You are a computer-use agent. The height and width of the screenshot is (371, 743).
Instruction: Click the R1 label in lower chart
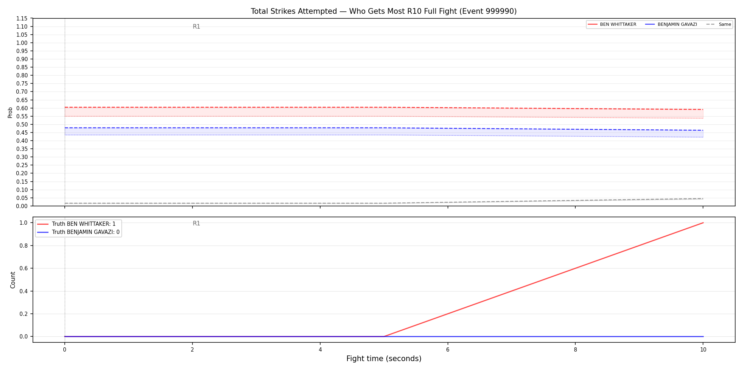(x=196, y=223)
